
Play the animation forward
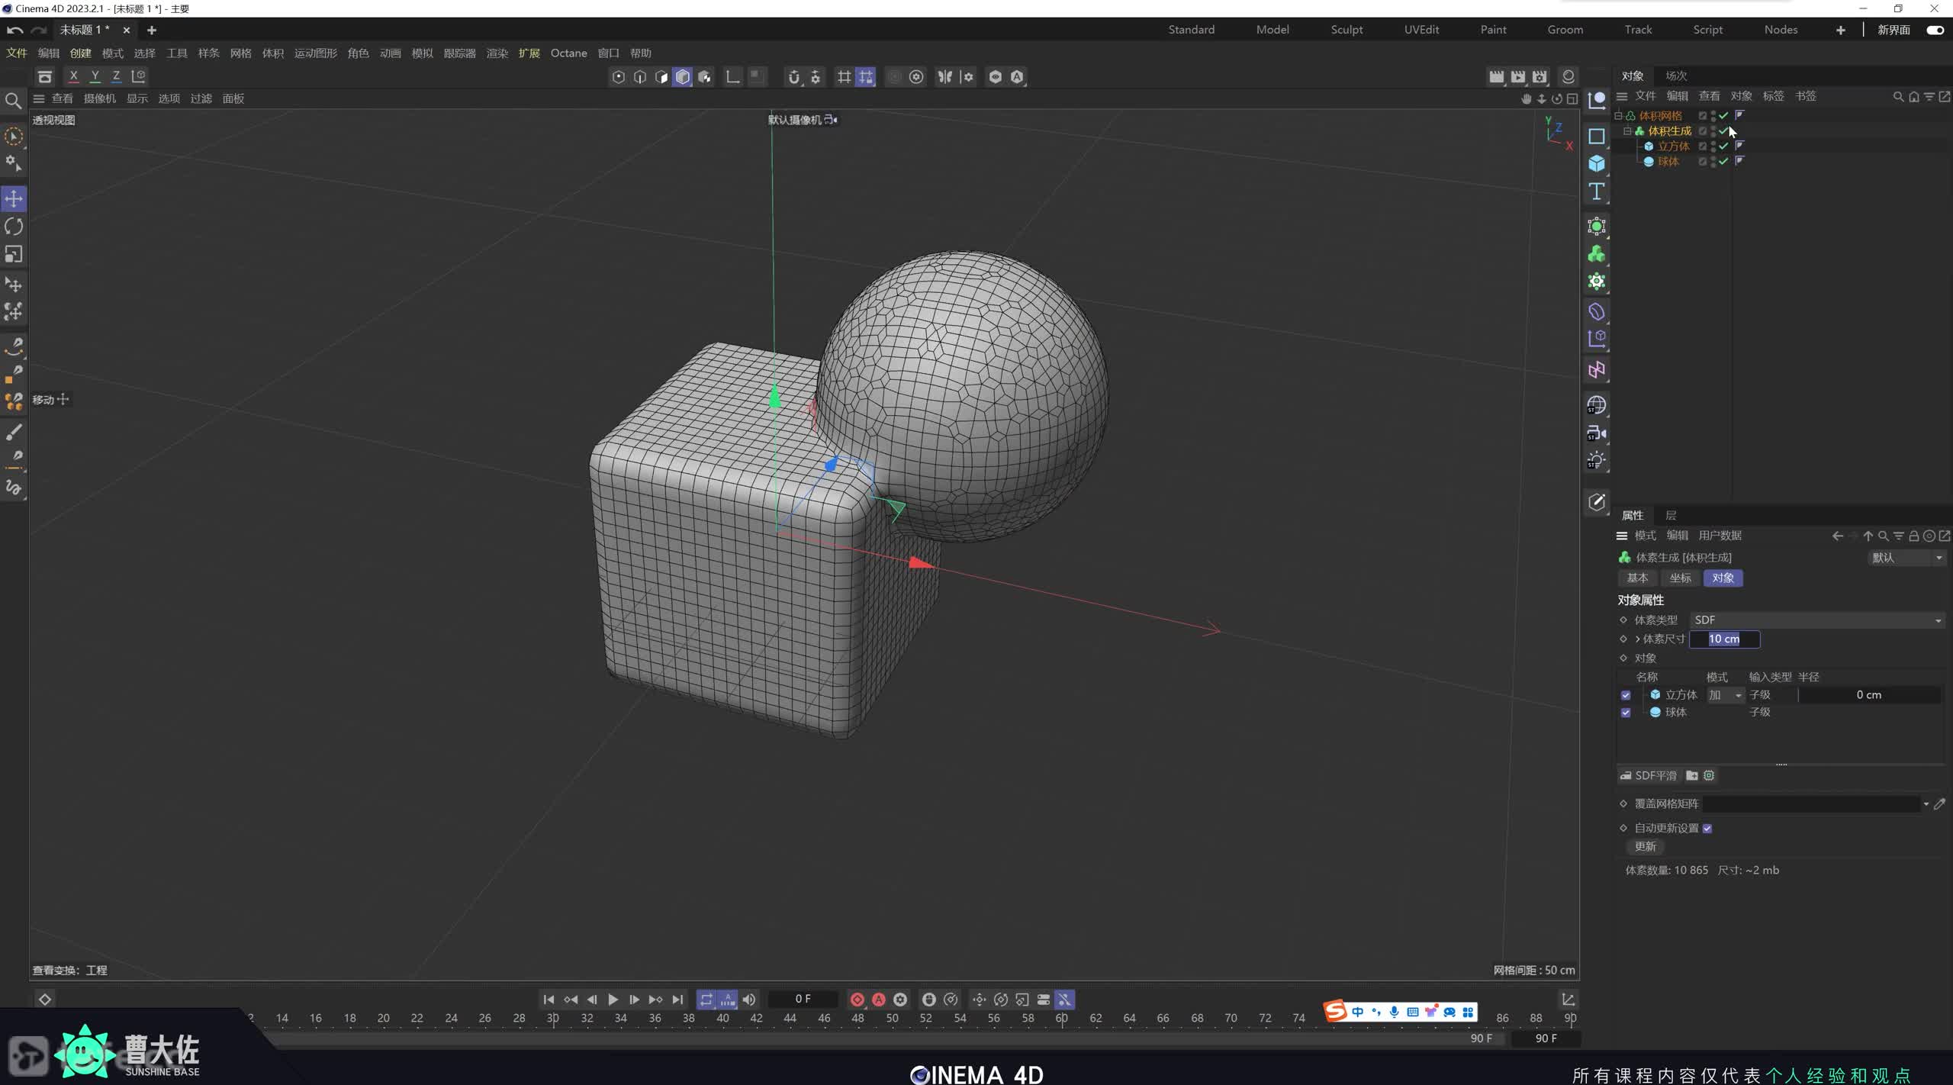point(613,1000)
